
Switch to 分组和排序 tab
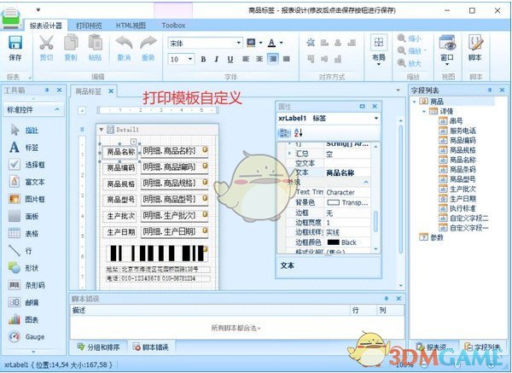[x=99, y=347]
